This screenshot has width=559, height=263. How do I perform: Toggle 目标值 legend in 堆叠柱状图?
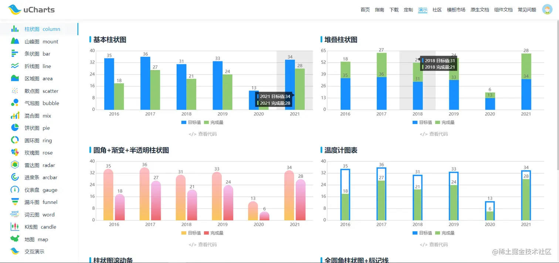(422, 122)
